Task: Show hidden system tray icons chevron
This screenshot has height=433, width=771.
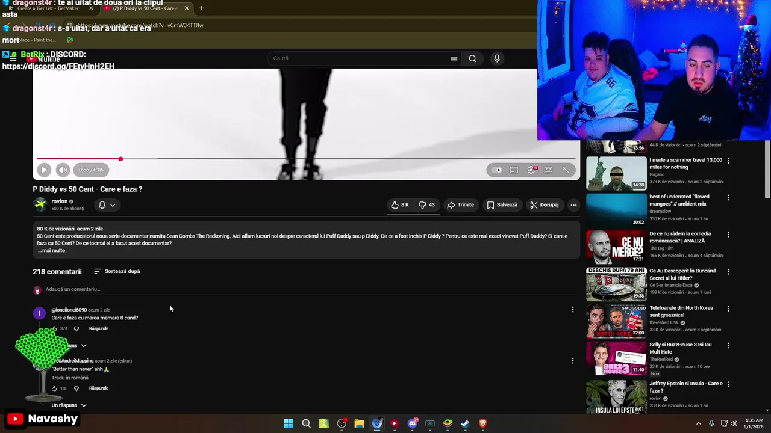Action: 699,423
